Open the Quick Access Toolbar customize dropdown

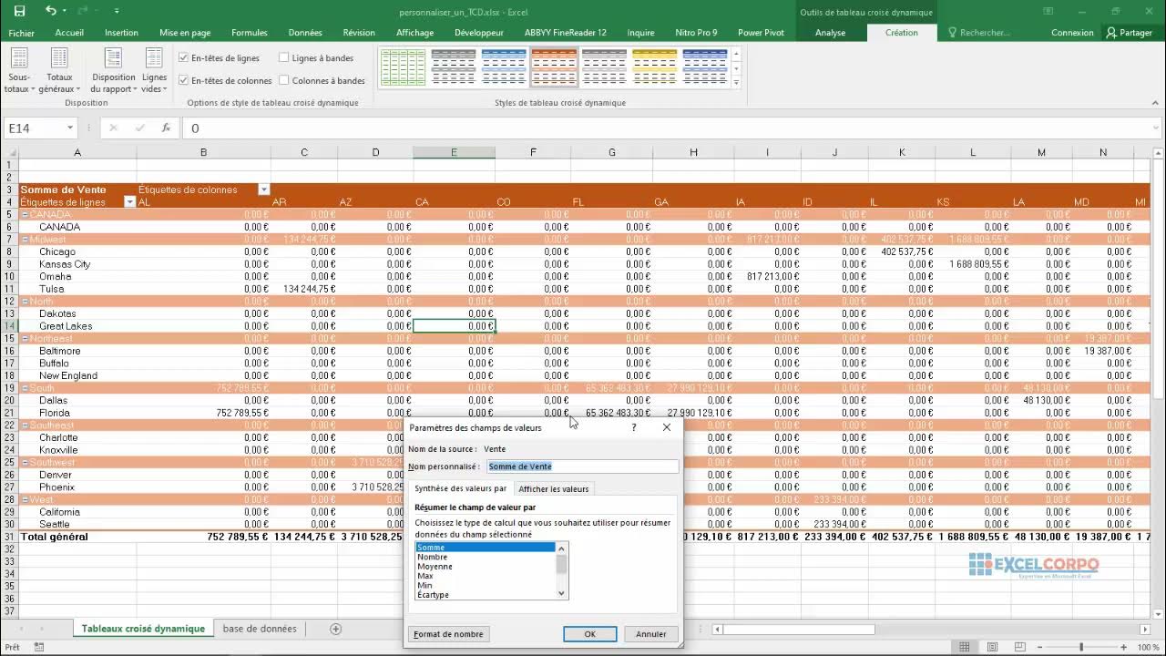[117, 11]
